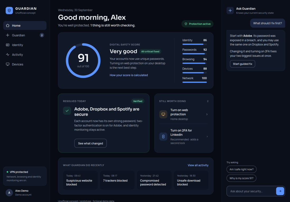This screenshot has width=290, height=202.
Task: Send the security question with arrow button
Action: click(x=280, y=191)
